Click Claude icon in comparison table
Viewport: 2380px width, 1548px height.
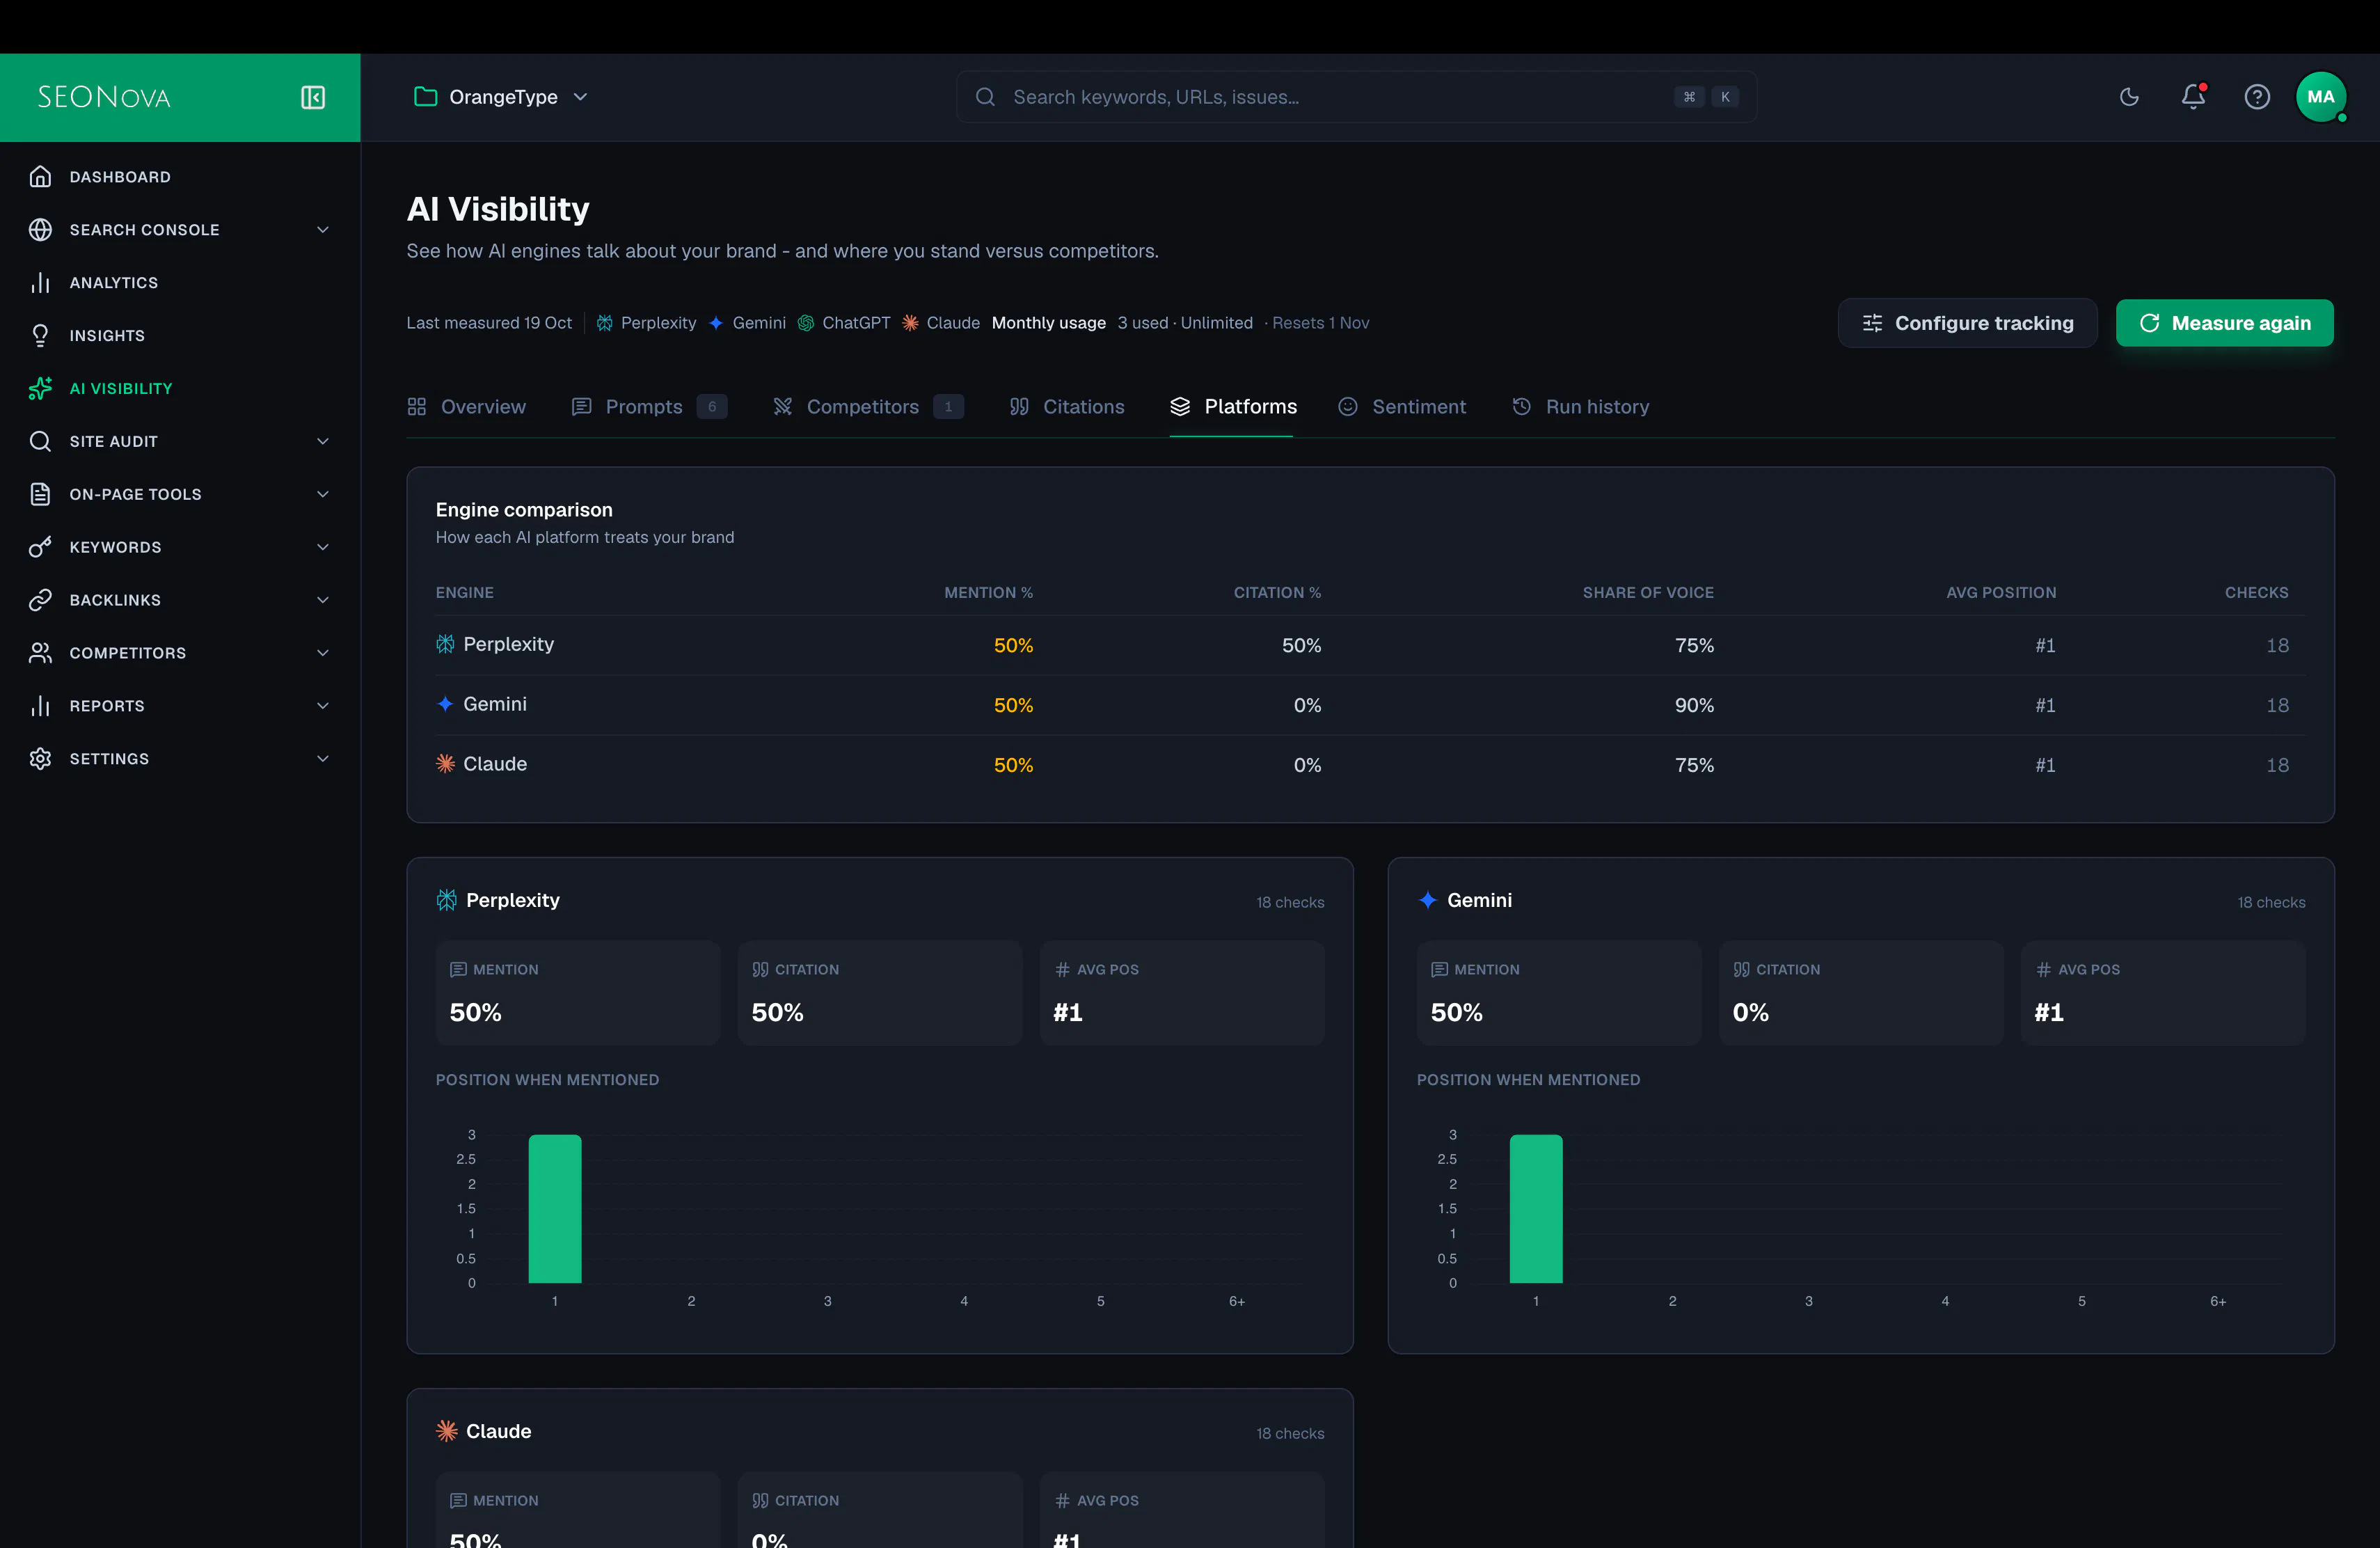pyautogui.click(x=445, y=764)
